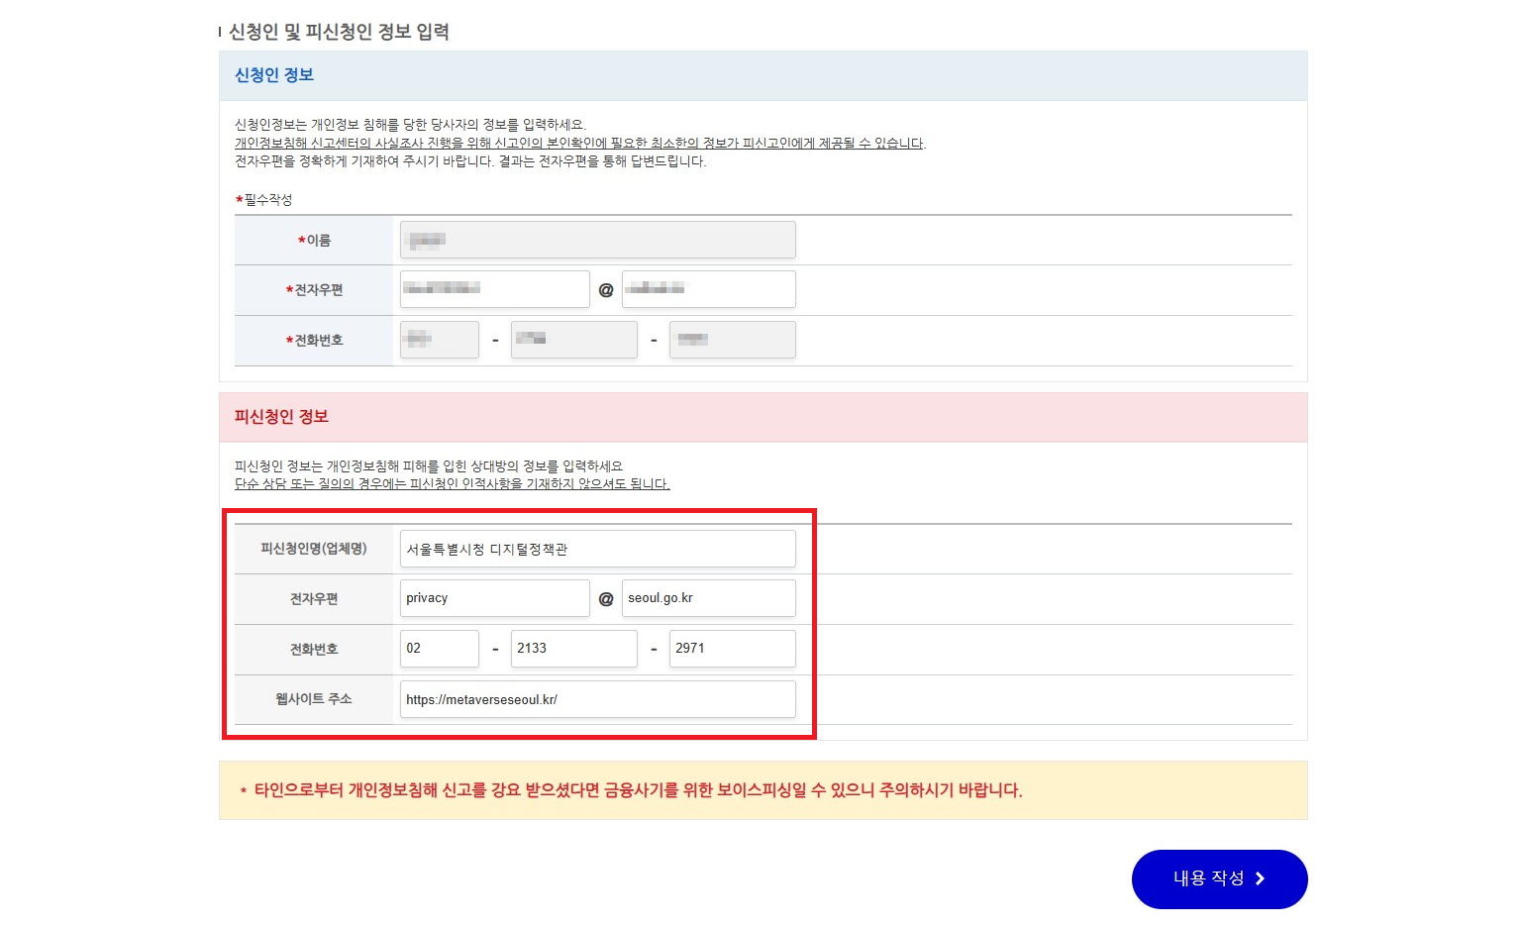Click the 전자우편 label in respondent table

point(314,599)
